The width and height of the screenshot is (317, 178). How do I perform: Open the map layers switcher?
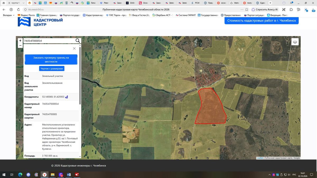[x=295, y=42]
